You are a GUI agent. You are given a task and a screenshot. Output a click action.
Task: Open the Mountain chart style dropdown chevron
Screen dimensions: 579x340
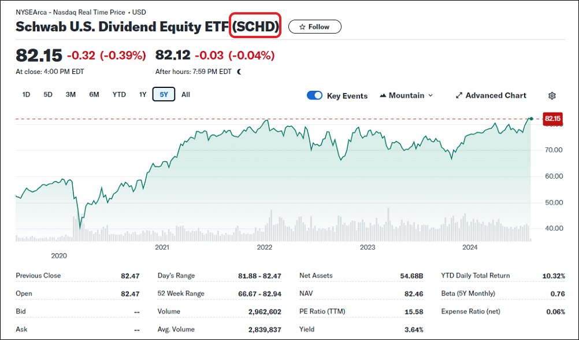click(x=430, y=96)
